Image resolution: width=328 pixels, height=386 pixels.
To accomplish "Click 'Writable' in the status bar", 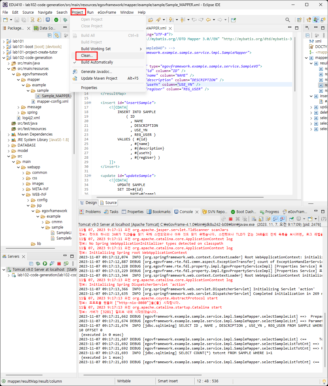I will point(124,381).
